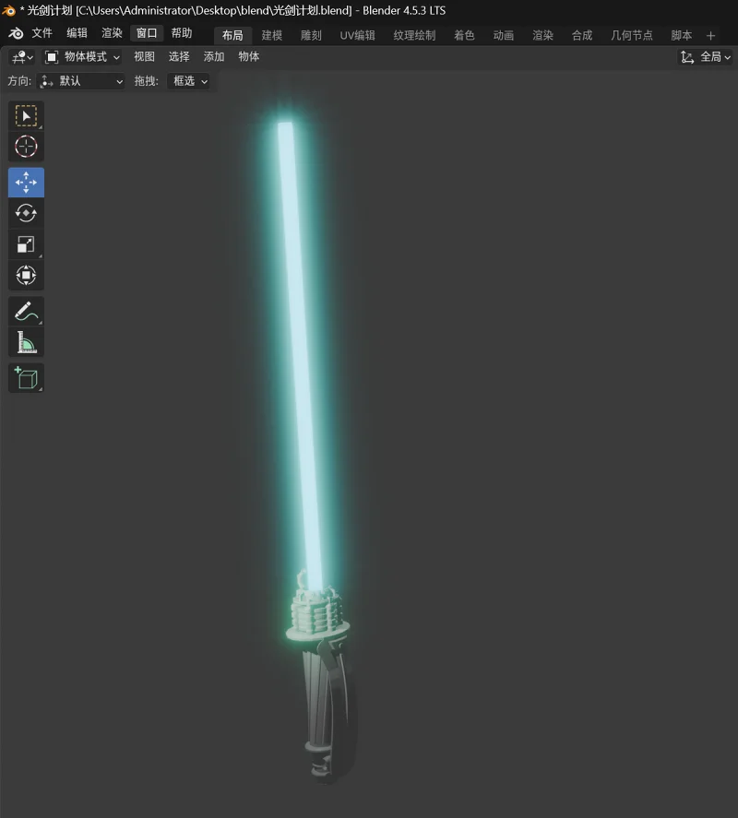Activate the 3D Cursor tool

tap(26, 147)
